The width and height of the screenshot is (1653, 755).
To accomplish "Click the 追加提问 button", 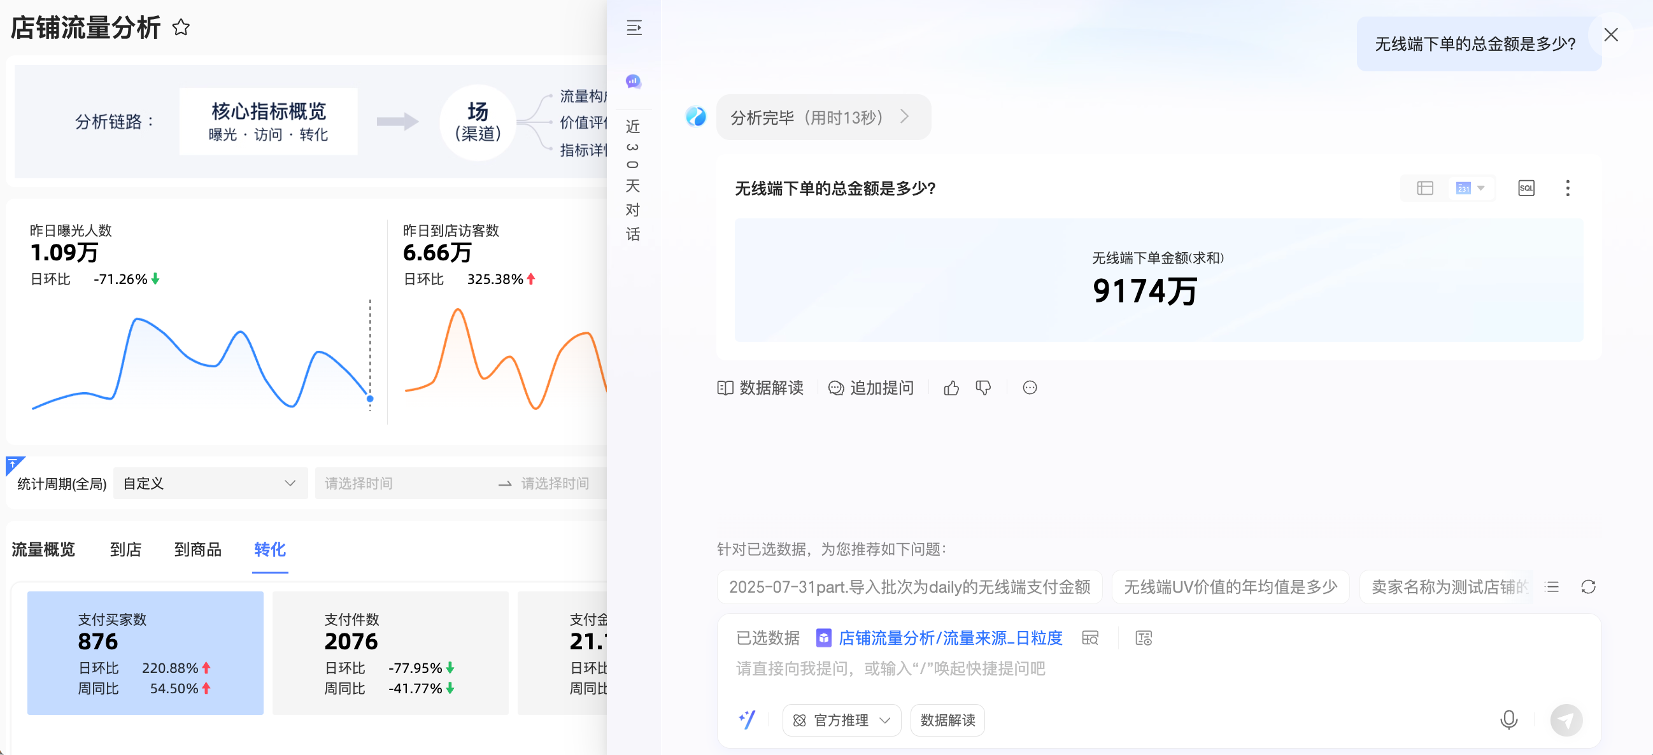I will pyautogui.click(x=871, y=388).
